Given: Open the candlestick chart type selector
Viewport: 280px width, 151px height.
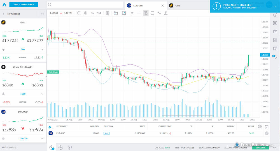Looking at the screenshot, I should click(99, 13).
